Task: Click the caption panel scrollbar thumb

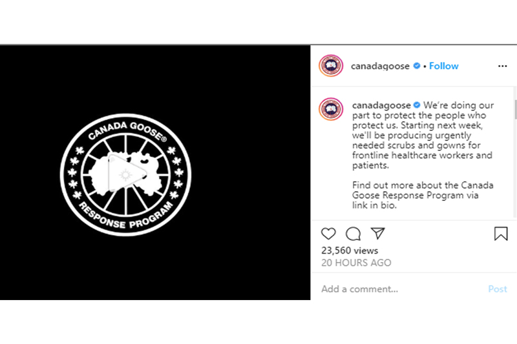Action: click(515, 109)
